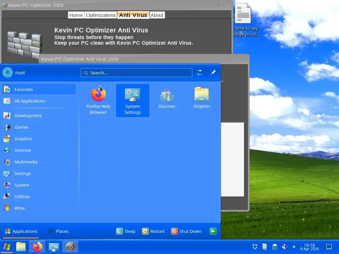Show All Applications category

click(39, 101)
